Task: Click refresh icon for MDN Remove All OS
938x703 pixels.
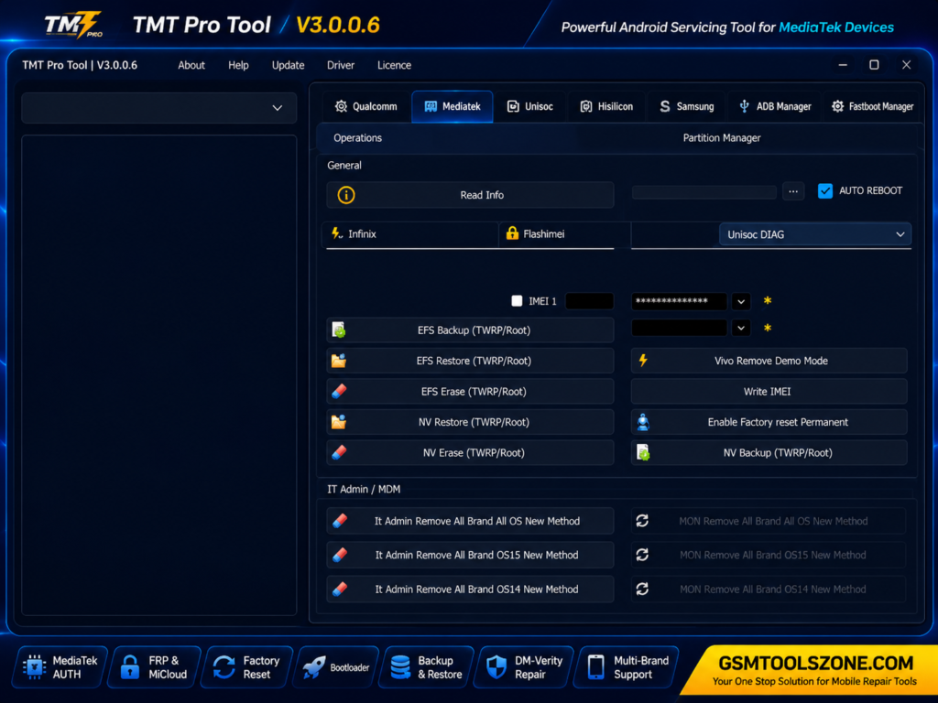Action: tap(642, 521)
